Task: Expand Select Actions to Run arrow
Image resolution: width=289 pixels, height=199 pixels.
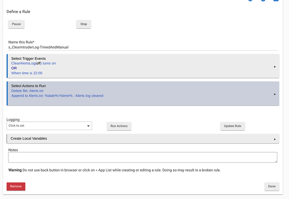Action: pyautogui.click(x=275, y=94)
